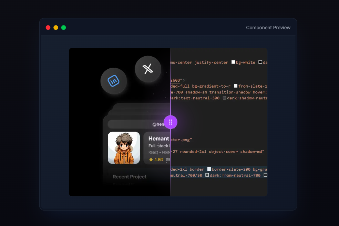Click the Recent Project heading
The width and height of the screenshot is (339, 226).
[x=130, y=177]
